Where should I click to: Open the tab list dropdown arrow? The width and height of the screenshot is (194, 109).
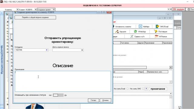(x=169, y=9)
